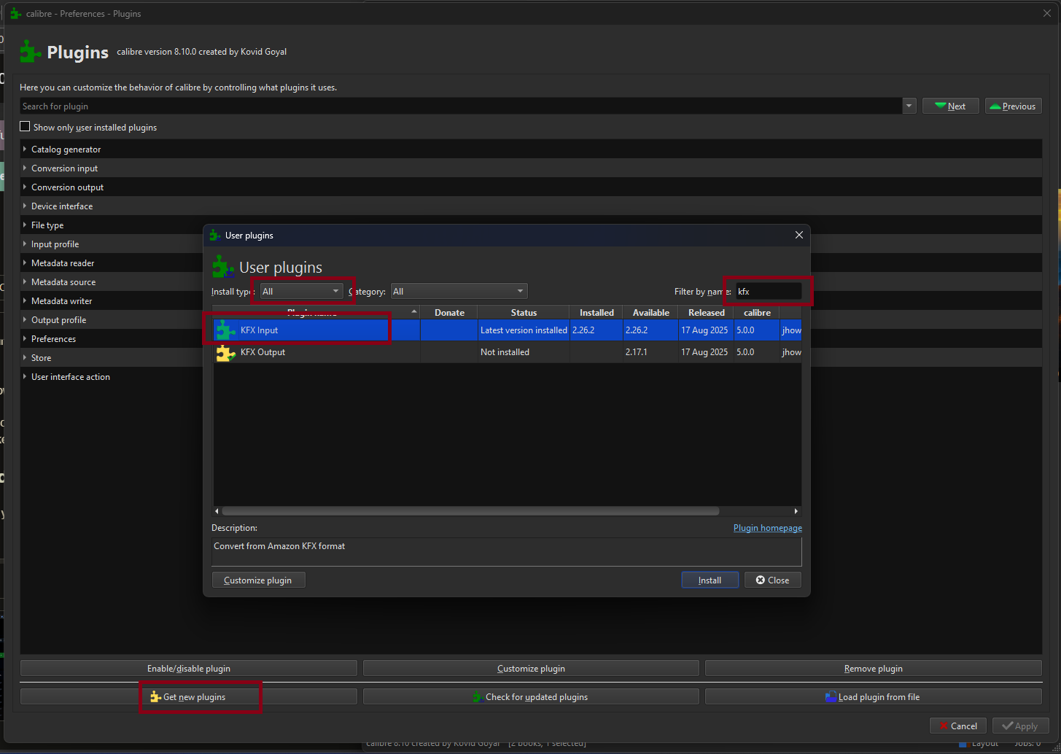Click Load plugin from file button
The height and width of the screenshot is (754, 1061).
point(873,697)
